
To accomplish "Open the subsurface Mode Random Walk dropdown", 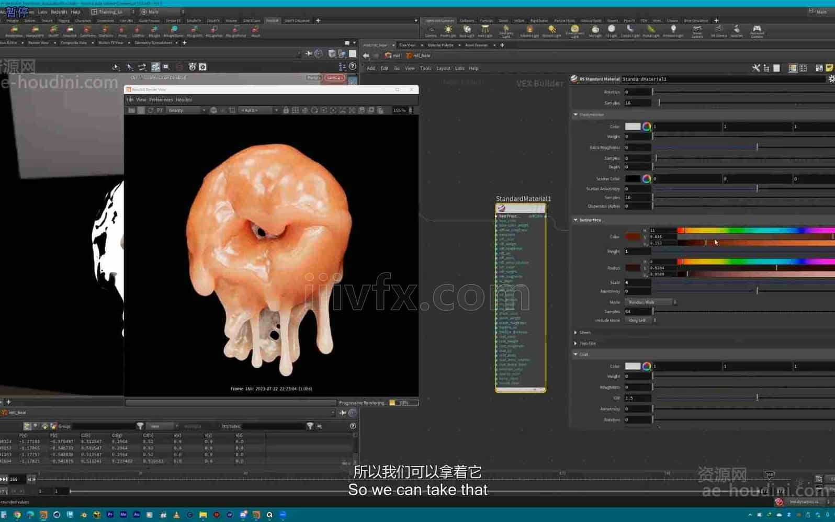I will (650, 302).
